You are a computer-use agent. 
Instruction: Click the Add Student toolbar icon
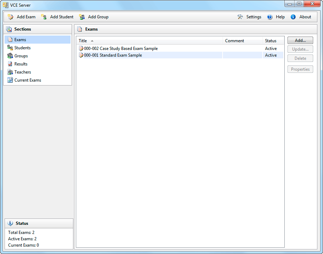pos(44,17)
